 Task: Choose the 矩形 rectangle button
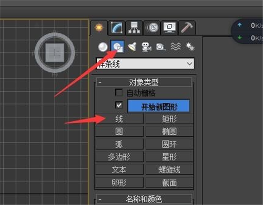(x=169, y=119)
